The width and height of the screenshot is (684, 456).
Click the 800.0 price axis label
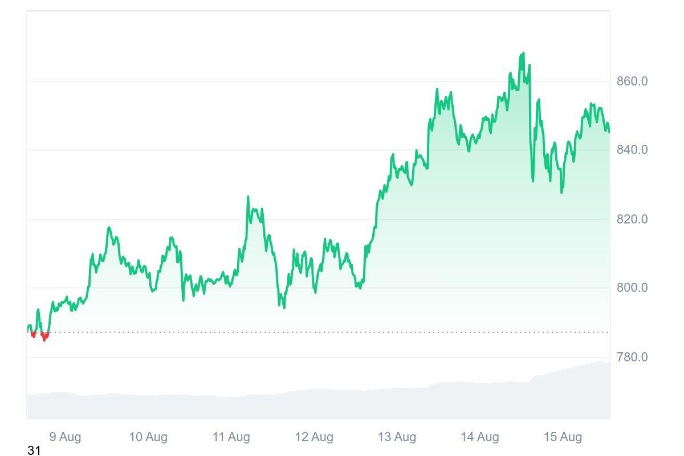(632, 288)
